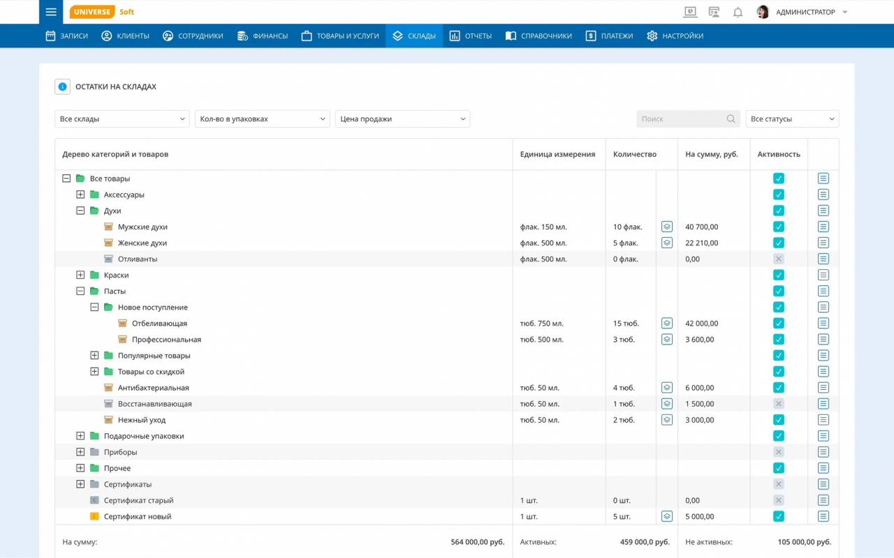Collapse the Духи folder
894x558 pixels.
tap(80, 211)
